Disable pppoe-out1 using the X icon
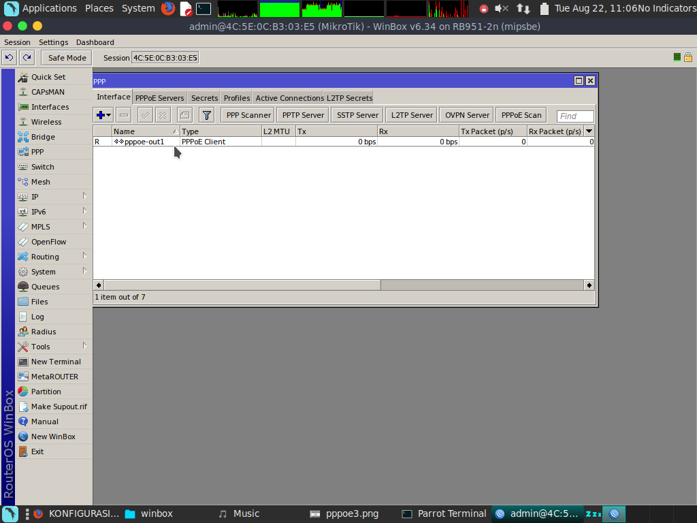697x523 pixels. 163,114
